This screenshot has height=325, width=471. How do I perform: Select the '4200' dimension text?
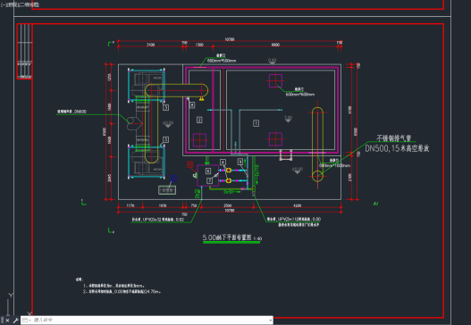(297, 205)
